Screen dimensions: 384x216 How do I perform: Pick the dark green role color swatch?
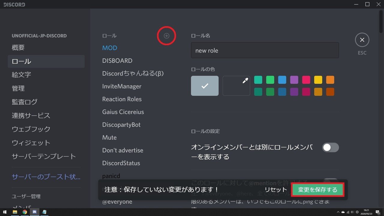pos(270,92)
